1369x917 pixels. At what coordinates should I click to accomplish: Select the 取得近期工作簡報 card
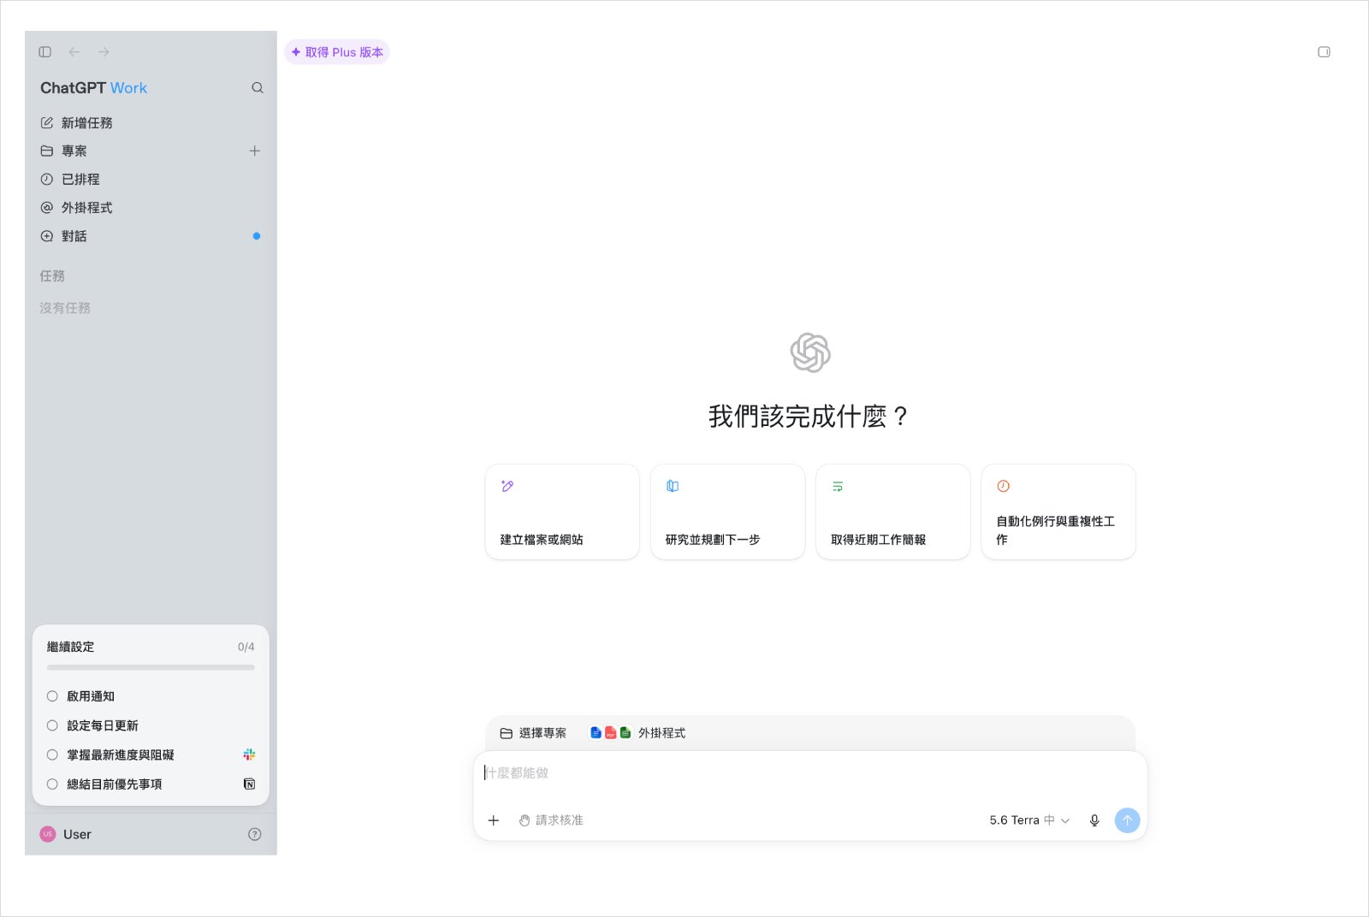(892, 512)
